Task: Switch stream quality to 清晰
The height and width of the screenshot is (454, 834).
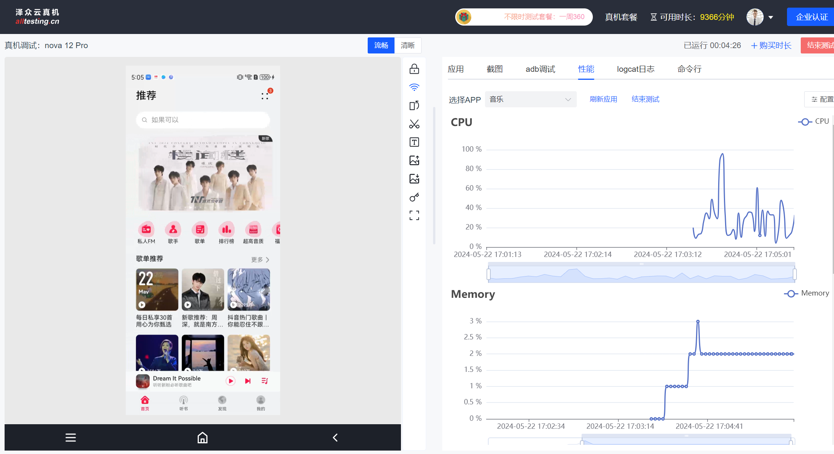Action: tap(407, 45)
